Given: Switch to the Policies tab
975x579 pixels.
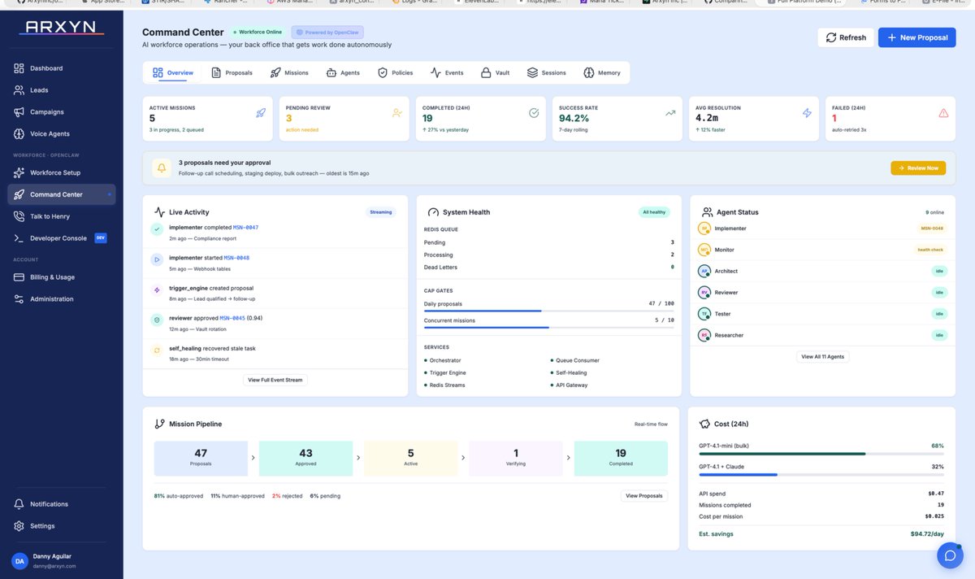Looking at the screenshot, I should click(396, 72).
